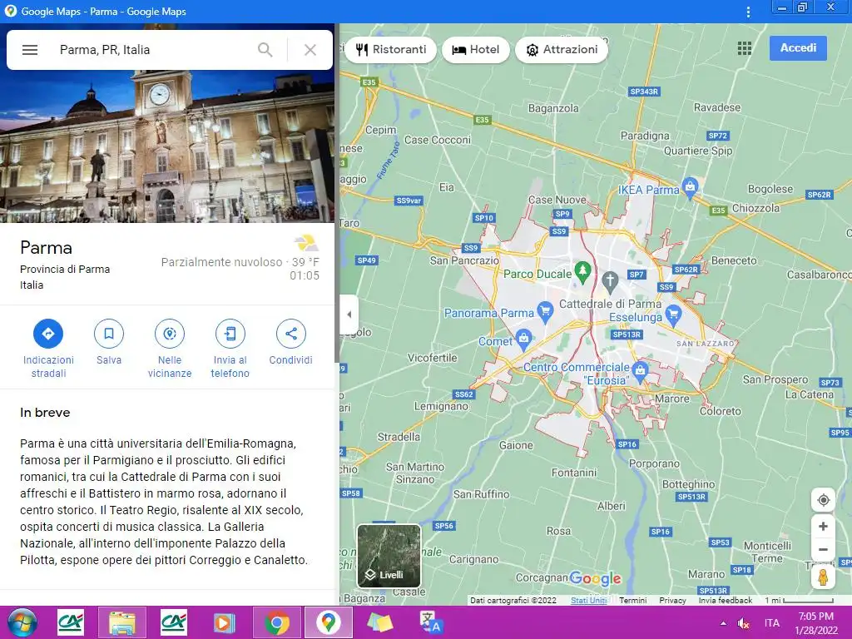Open the Privacy link
852x639 pixels.
(x=672, y=601)
